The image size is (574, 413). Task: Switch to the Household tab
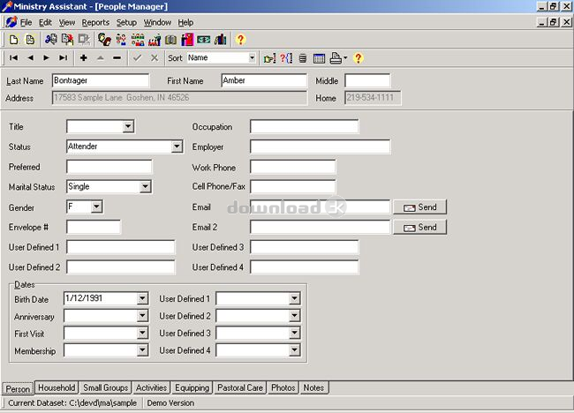coord(57,387)
